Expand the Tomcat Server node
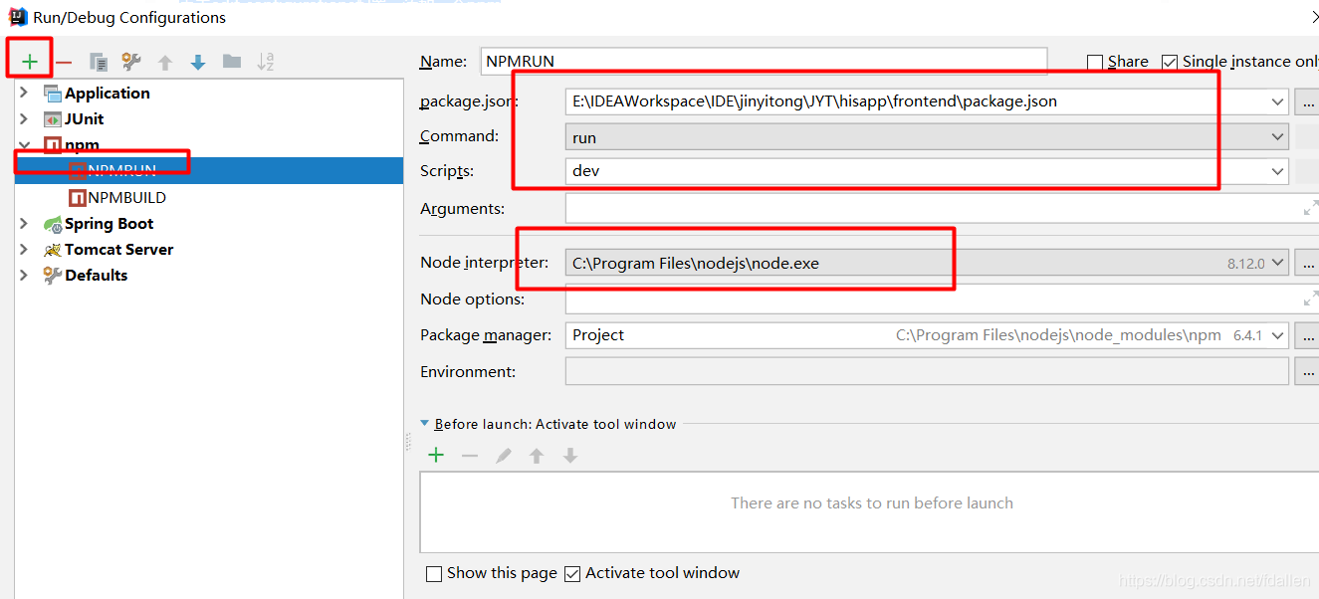The image size is (1319, 599). (x=24, y=249)
